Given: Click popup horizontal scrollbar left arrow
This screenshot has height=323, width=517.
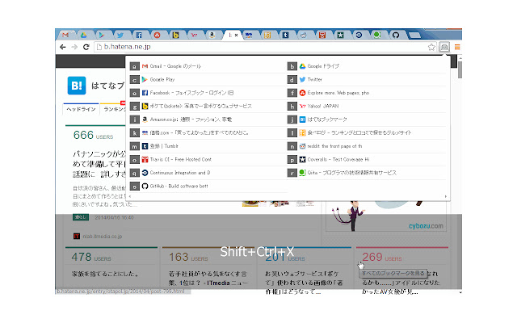Looking at the screenshot, I should pyautogui.click(x=130, y=196).
